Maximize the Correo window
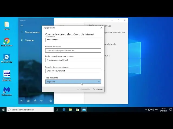Viewport: 173px width, 129px height. click(x=118, y=20)
